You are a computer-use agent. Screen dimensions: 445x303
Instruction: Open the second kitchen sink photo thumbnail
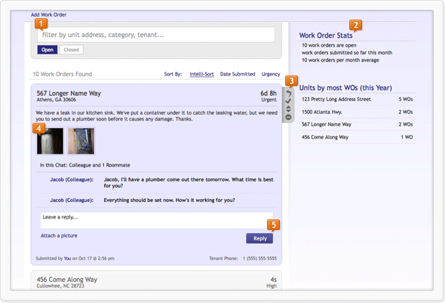click(x=81, y=141)
